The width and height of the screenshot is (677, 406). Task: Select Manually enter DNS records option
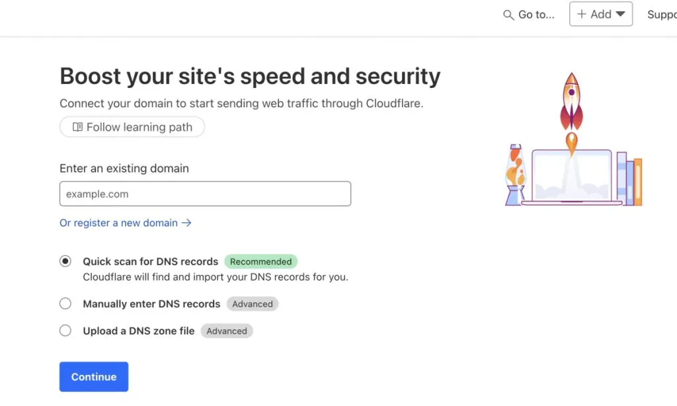65,304
